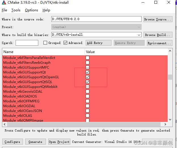The image size is (177, 148).
Task: Click Browse Build button
Action: pos(158,35)
